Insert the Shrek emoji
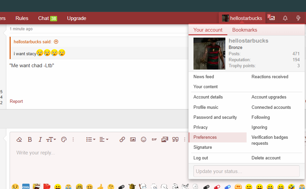Screen dimensions: 306x189 pyautogui.click(x=132, y=186)
